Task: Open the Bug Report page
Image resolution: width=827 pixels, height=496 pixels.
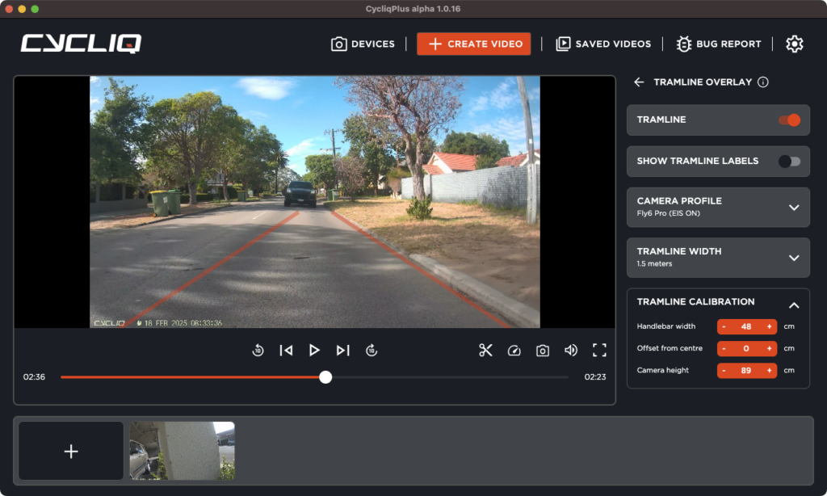Action: coord(719,44)
